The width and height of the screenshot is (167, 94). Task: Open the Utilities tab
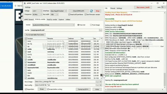(x=68, y=20)
